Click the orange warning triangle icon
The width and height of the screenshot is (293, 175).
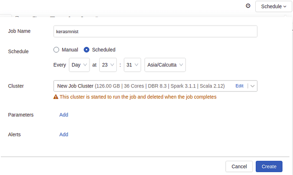[x=56, y=97]
